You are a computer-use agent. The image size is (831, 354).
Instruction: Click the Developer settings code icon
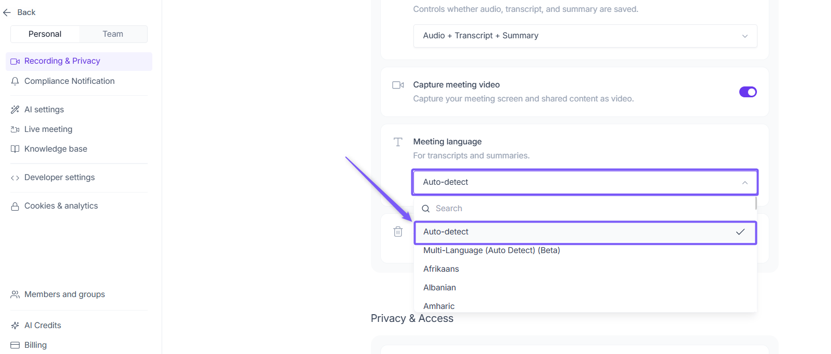pyautogui.click(x=15, y=178)
